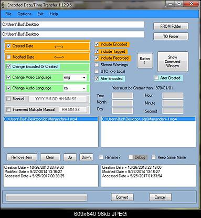Screen dimensions: 201x218
Task: Click the source folder path field
Action: (73, 25)
